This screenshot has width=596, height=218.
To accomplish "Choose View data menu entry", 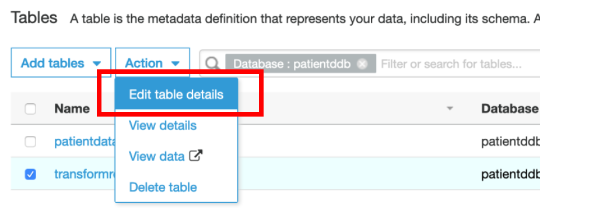I will pyautogui.click(x=157, y=156).
